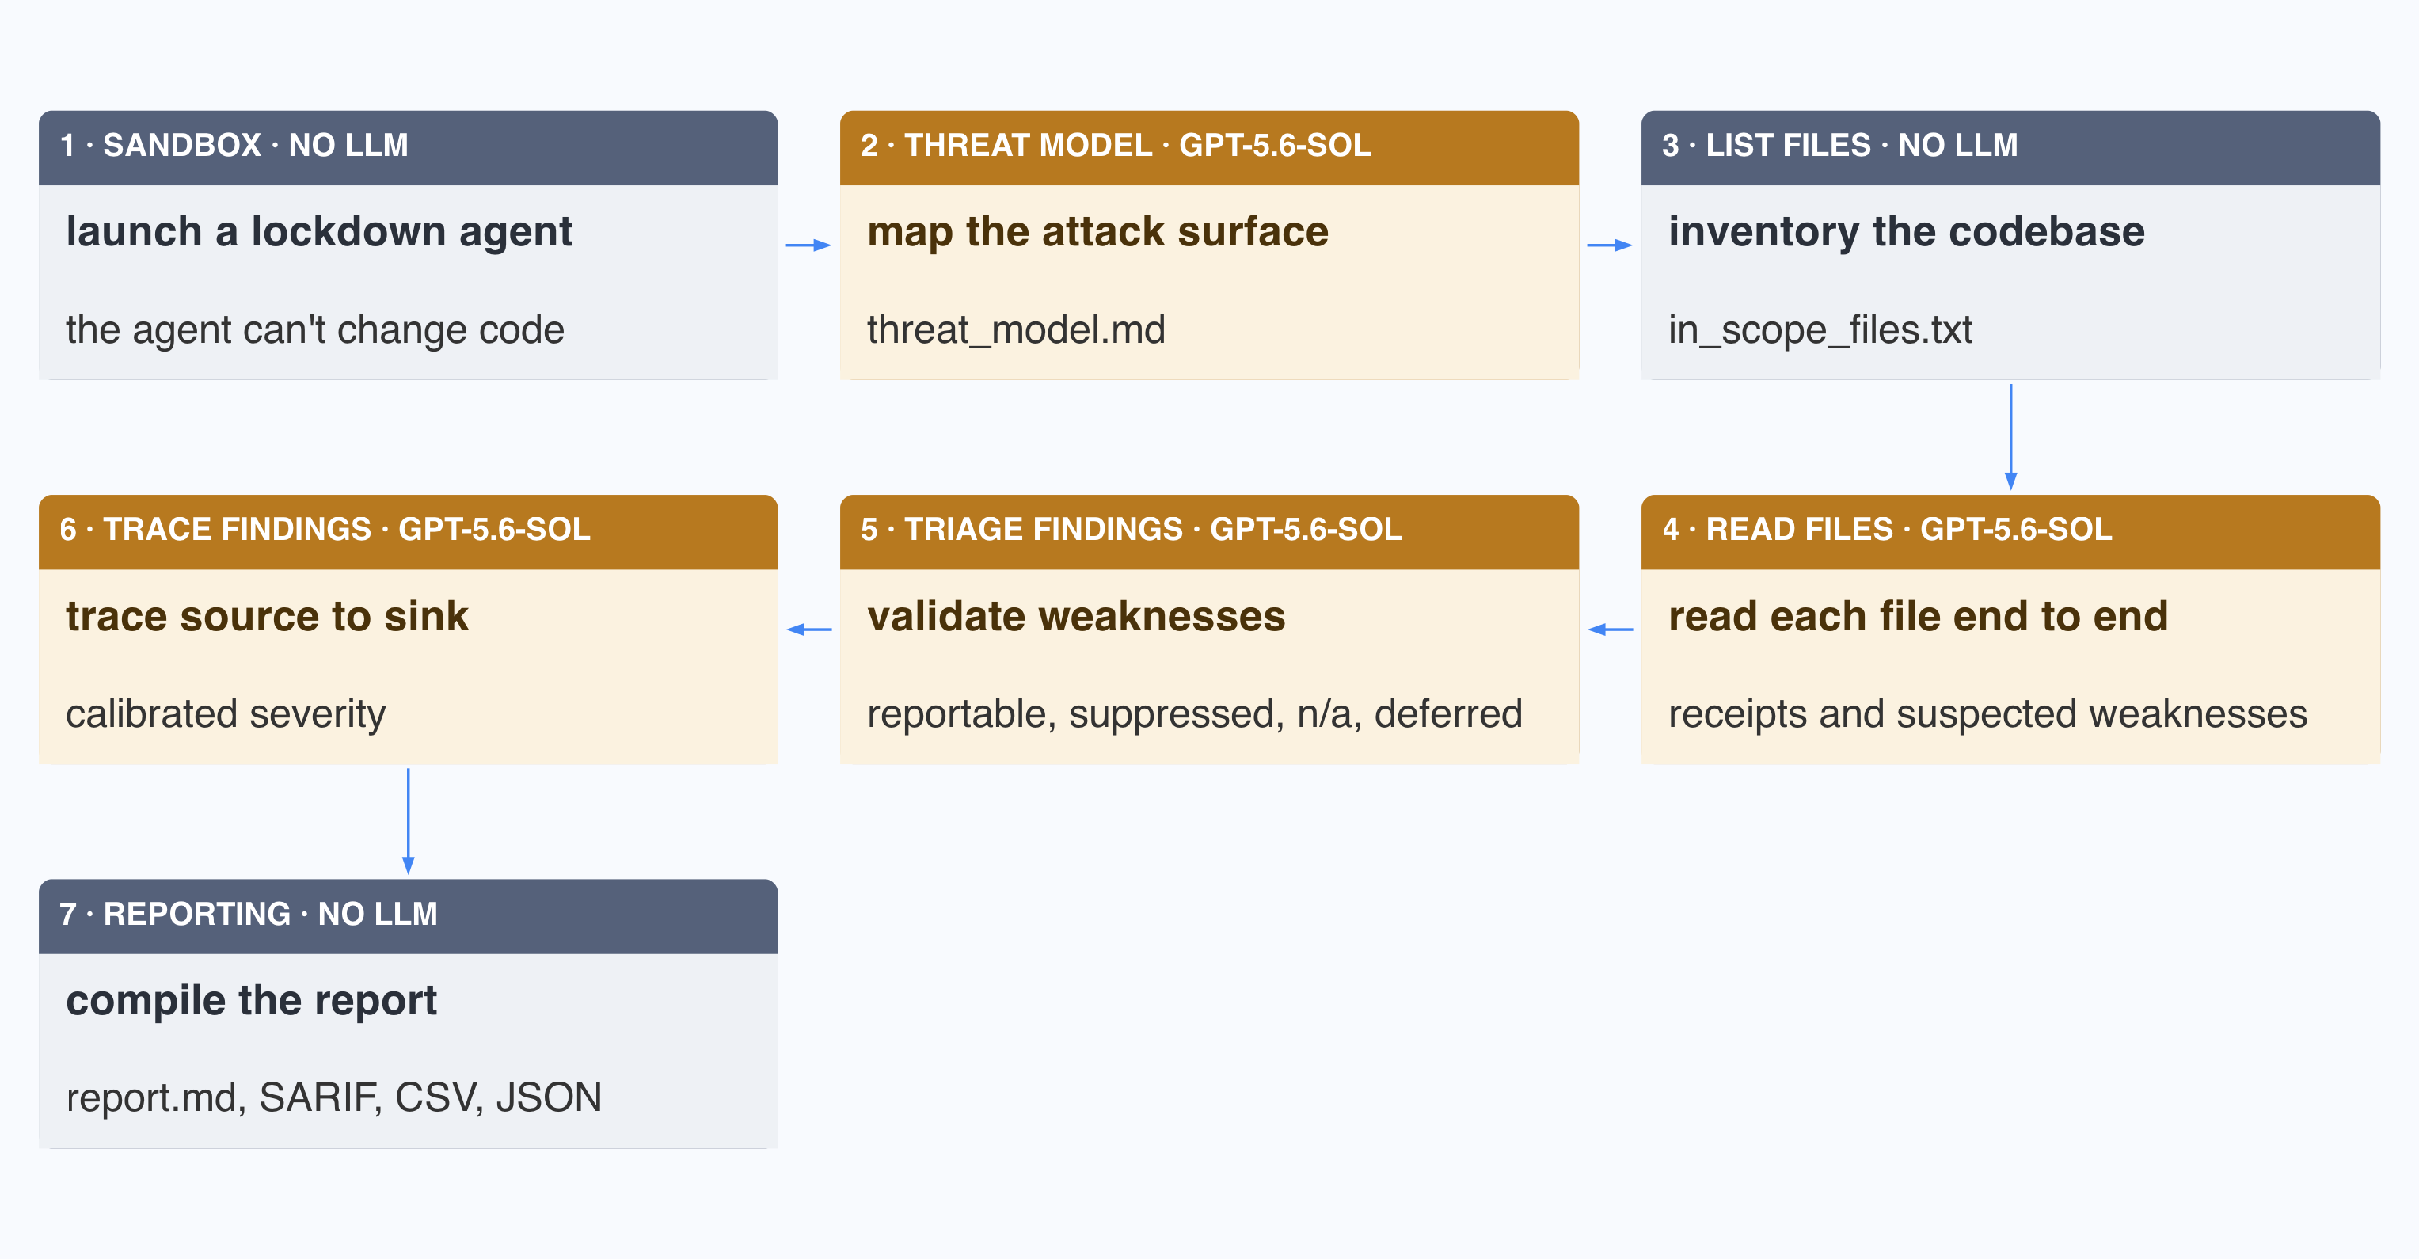
Task: Select the '2 · THREAT MODEL' header bar
Action: click(1210, 147)
